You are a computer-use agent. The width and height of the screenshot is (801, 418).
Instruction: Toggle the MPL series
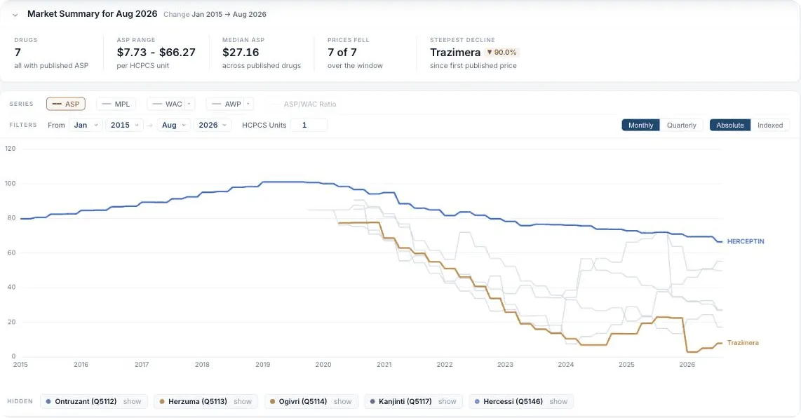pyautogui.click(x=116, y=104)
